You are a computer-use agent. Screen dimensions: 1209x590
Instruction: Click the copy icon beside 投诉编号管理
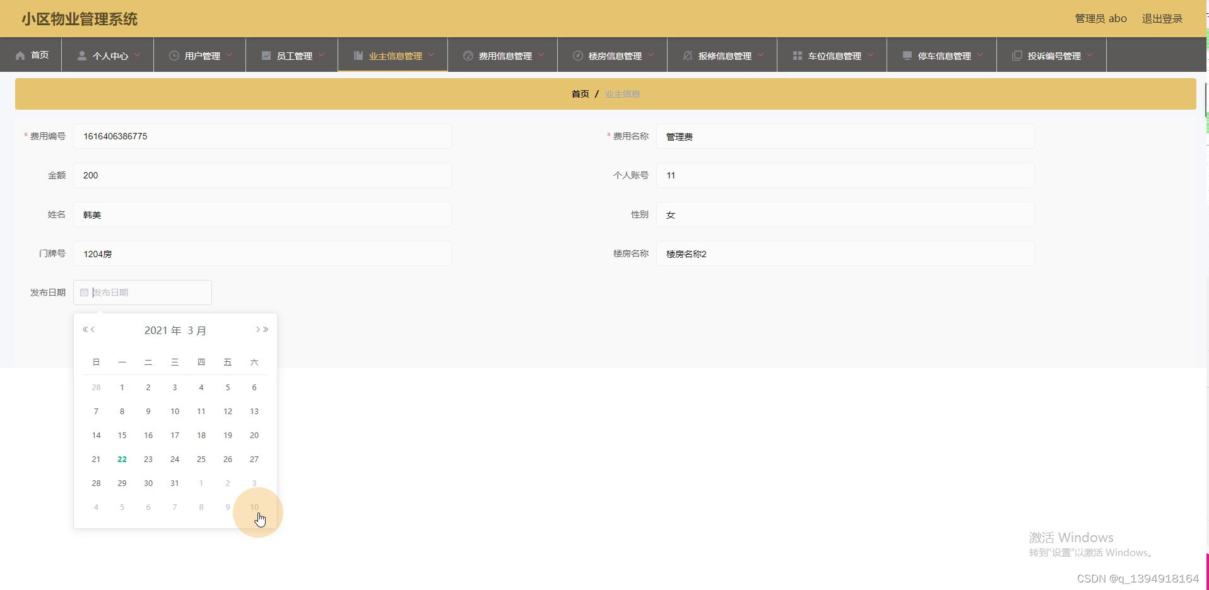[1017, 55]
